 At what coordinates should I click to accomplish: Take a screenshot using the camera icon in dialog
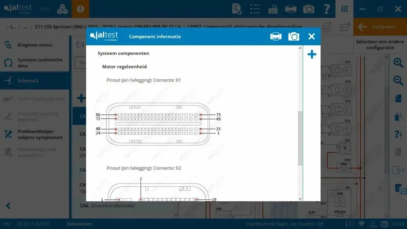point(294,36)
